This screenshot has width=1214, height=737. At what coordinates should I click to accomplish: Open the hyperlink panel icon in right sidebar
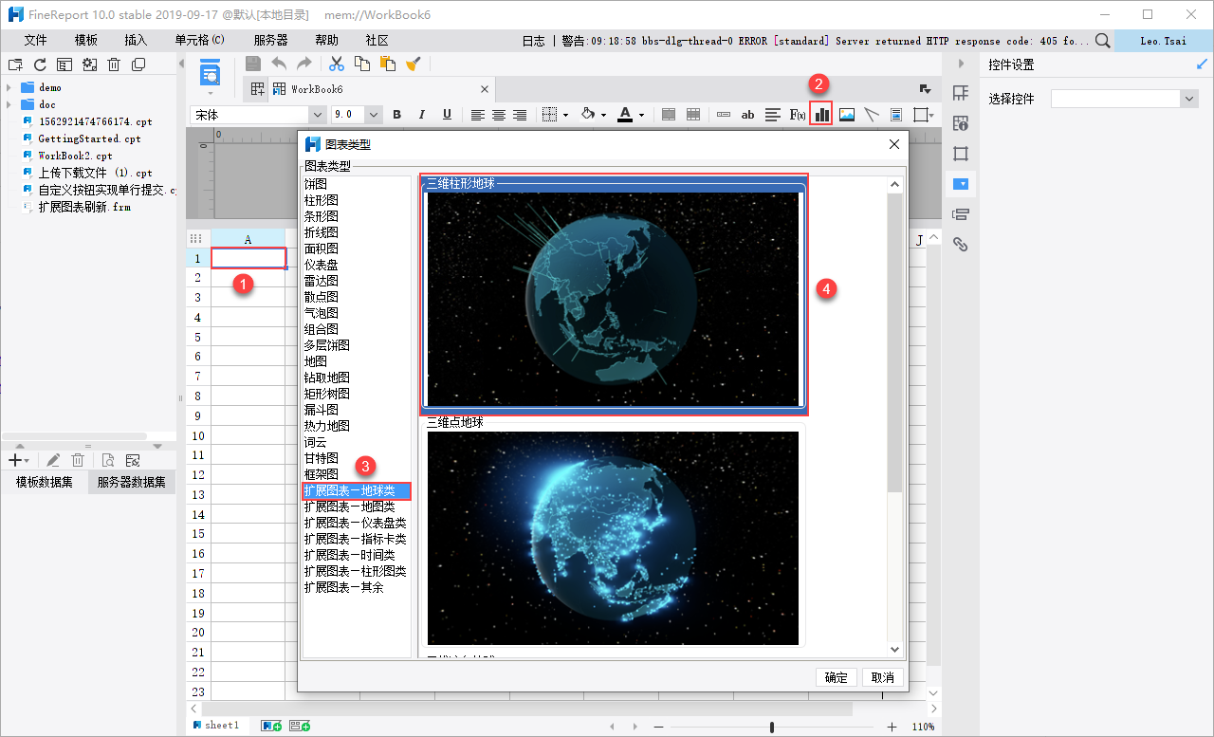coord(961,244)
